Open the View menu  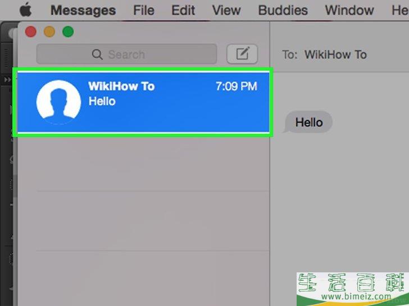(226, 11)
